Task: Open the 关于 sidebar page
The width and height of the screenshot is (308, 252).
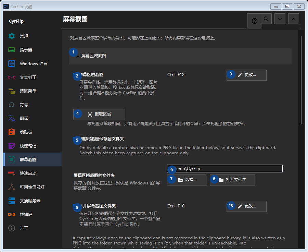Action: click(33, 228)
